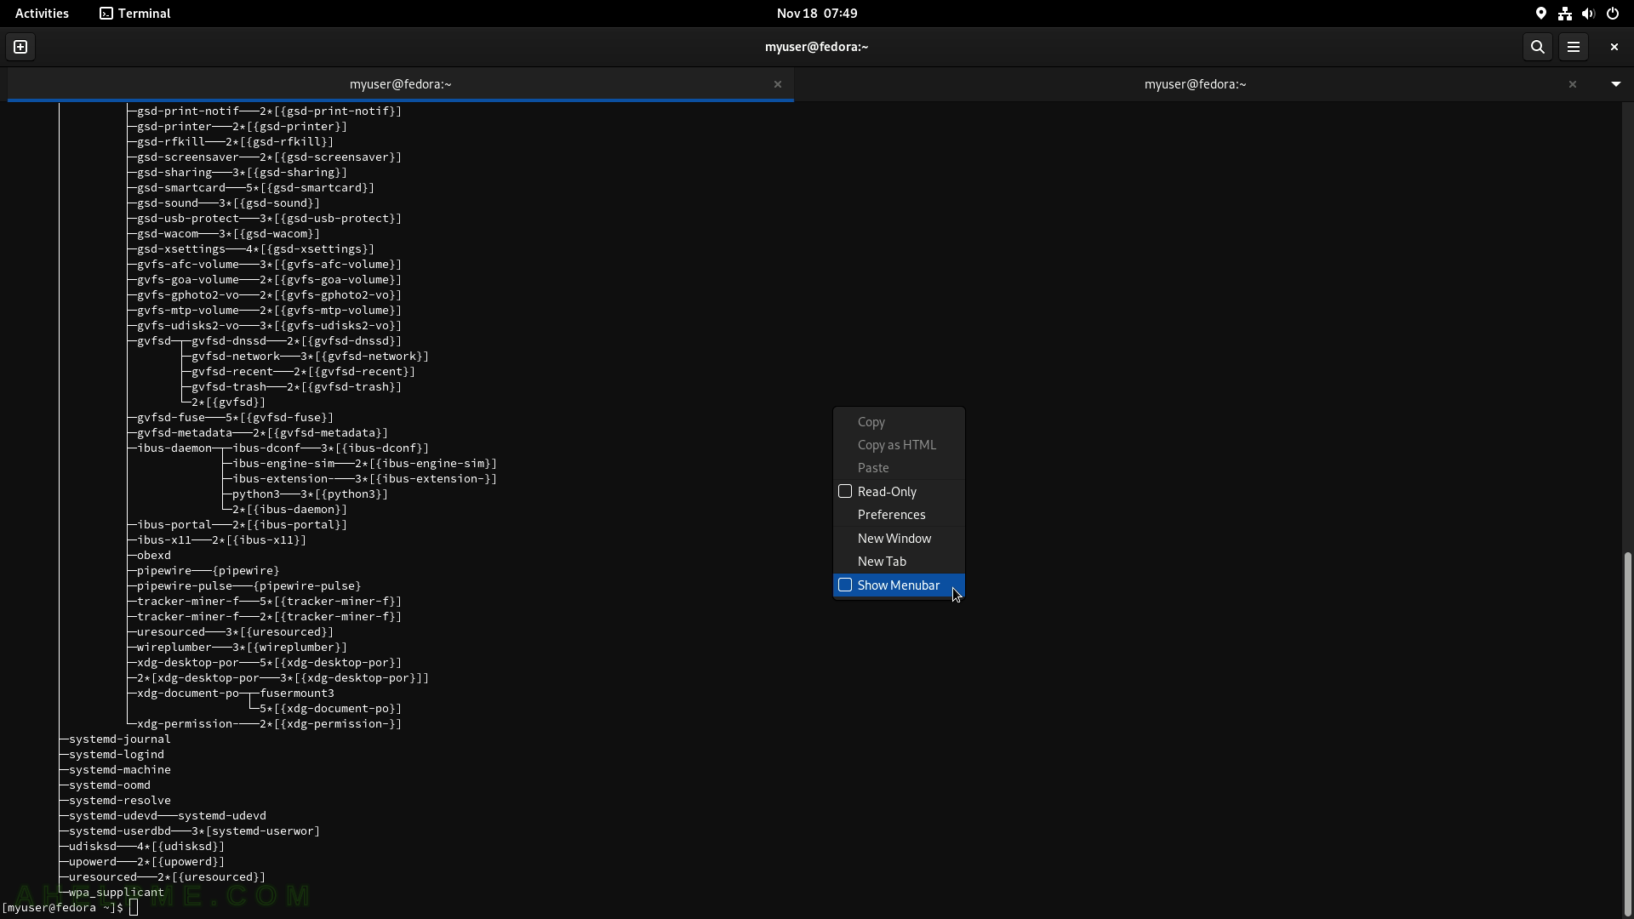Switch to the second myuser@fedora:~ tab
Image resolution: width=1634 pixels, height=919 pixels.
(1195, 84)
